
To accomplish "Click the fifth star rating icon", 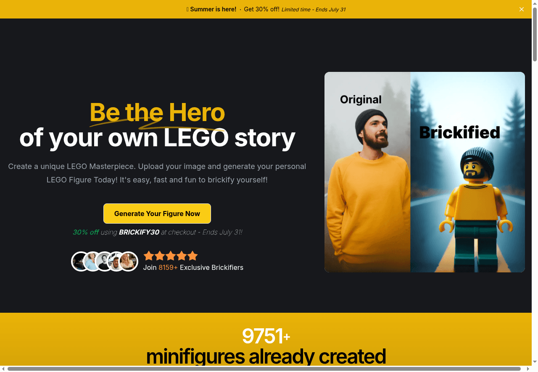I will [193, 256].
